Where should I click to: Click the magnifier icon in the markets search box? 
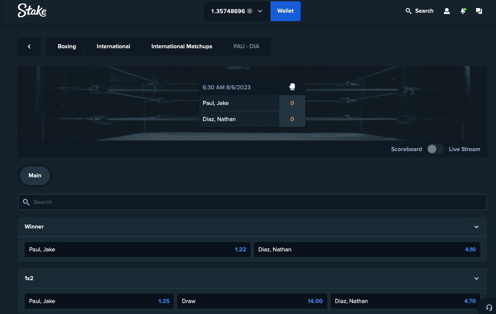26,202
